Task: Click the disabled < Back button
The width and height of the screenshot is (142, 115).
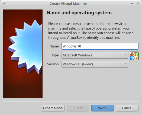Action: coord(78,108)
